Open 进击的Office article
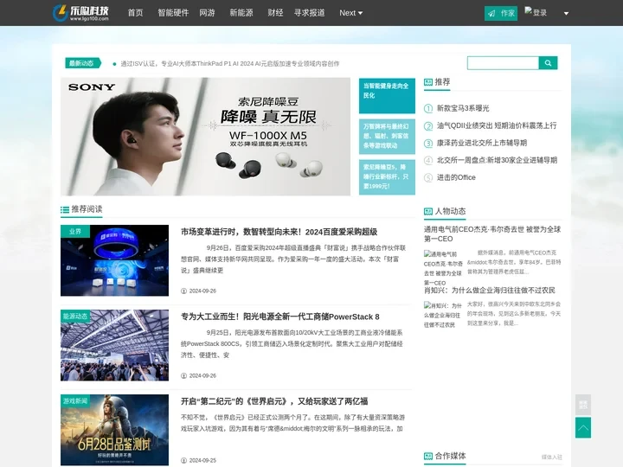623x467 pixels. click(x=456, y=177)
